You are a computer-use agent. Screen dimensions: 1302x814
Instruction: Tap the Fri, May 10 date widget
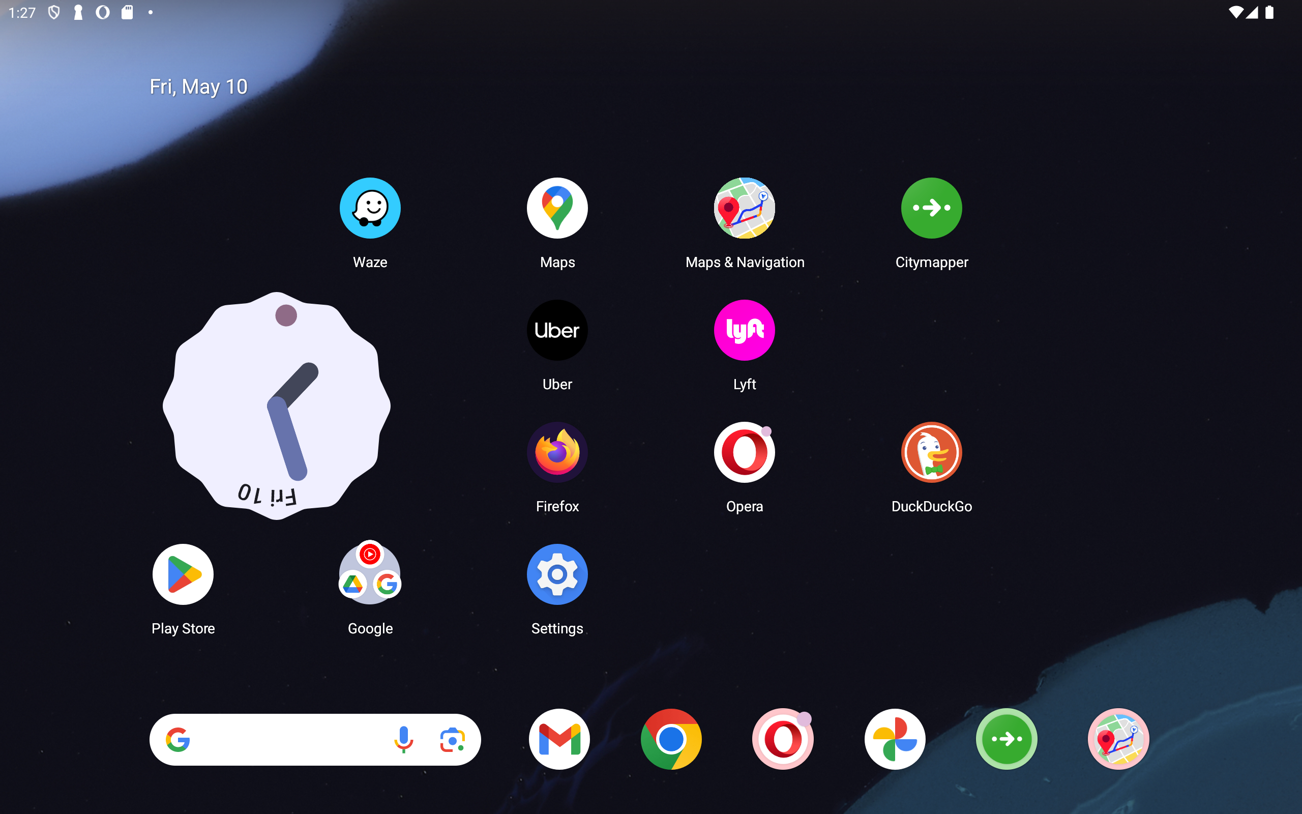click(x=198, y=86)
